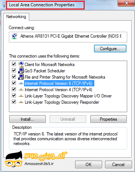Open the Configure adapter dialog
Viewport: 135px width, 172px height.
tap(110, 49)
